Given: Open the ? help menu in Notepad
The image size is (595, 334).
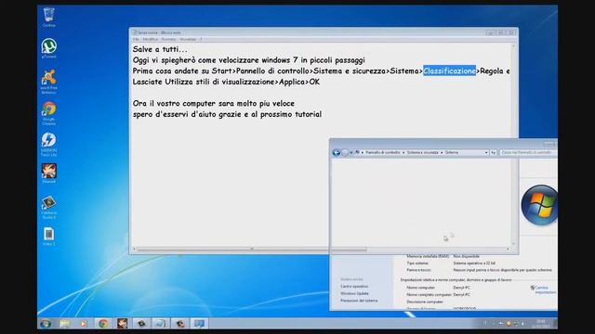Looking at the screenshot, I should click(x=201, y=39).
